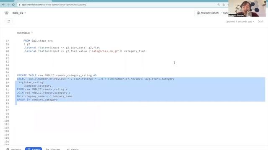Click the SELECT sum line 88
The image size is (268, 150).
click(x=95, y=79)
